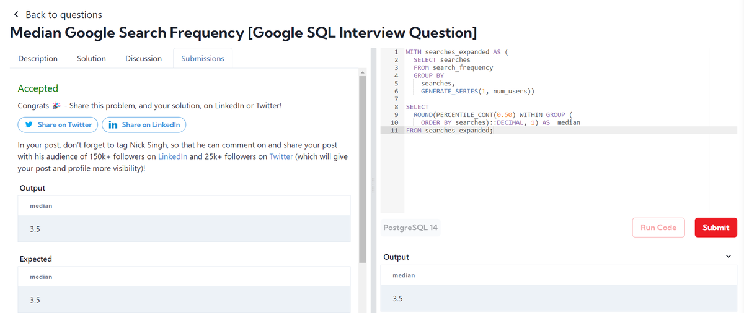Click the right panel Output label

point(396,257)
